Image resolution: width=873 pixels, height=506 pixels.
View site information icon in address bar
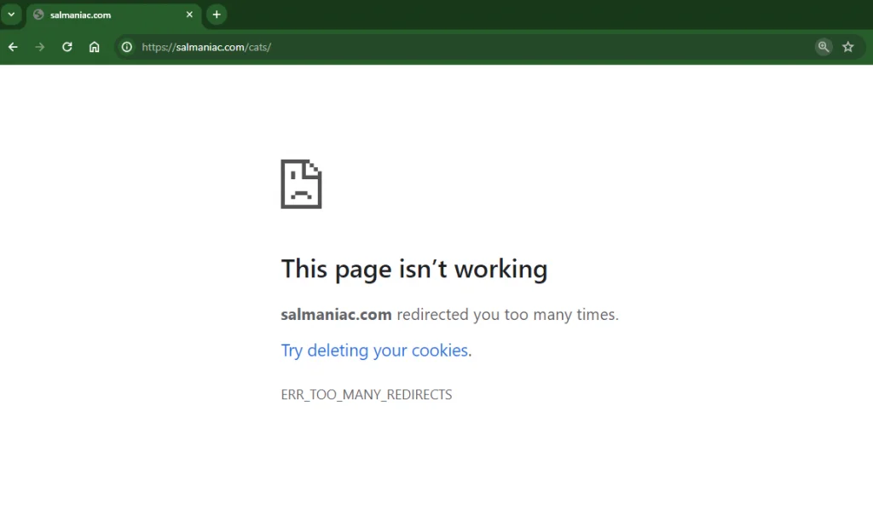(x=127, y=48)
